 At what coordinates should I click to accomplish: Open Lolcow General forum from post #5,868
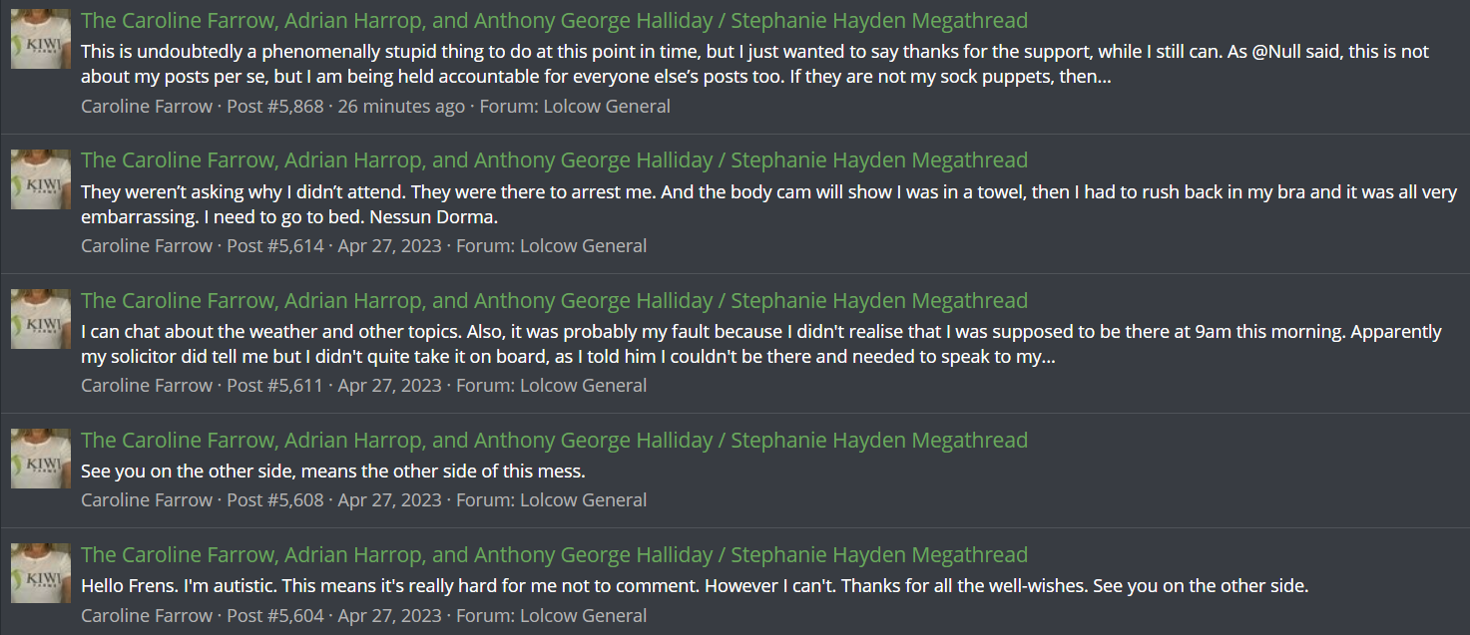click(x=606, y=106)
